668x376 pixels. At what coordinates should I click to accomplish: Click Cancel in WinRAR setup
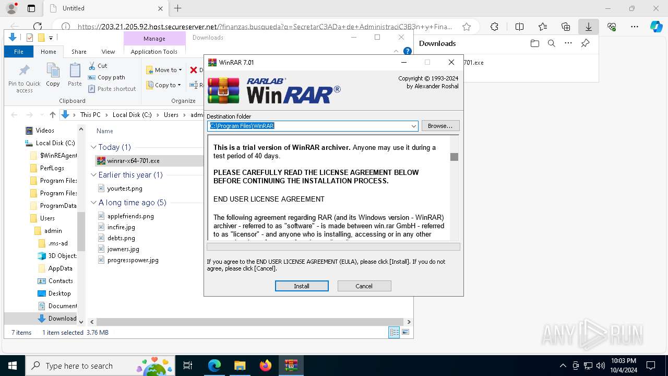(x=364, y=286)
